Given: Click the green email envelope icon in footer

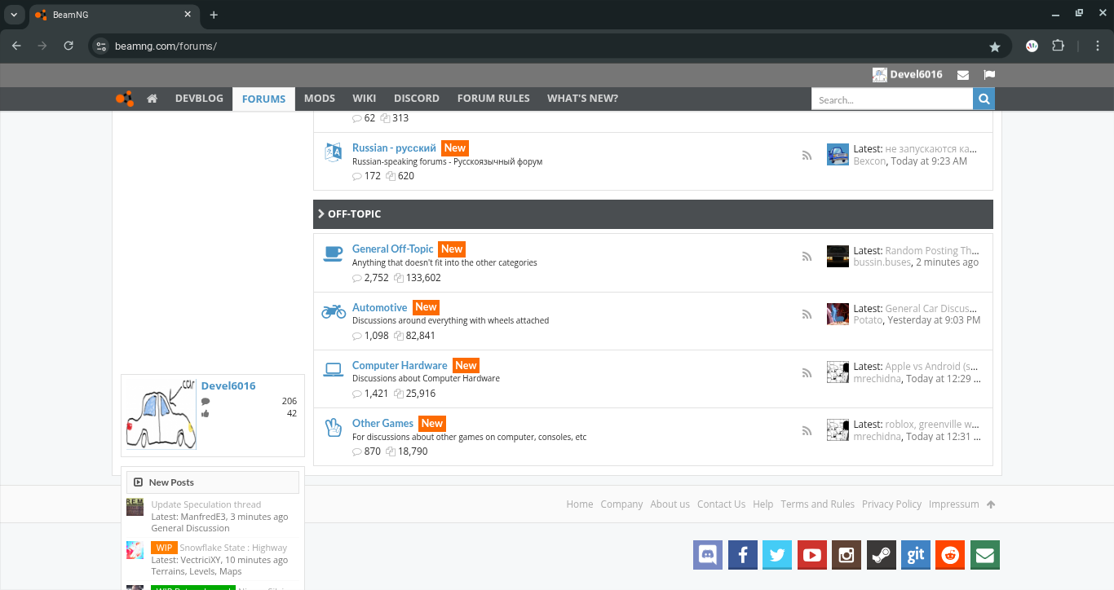Looking at the screenshot, I should pyautogui.click(x=985, y=555).
